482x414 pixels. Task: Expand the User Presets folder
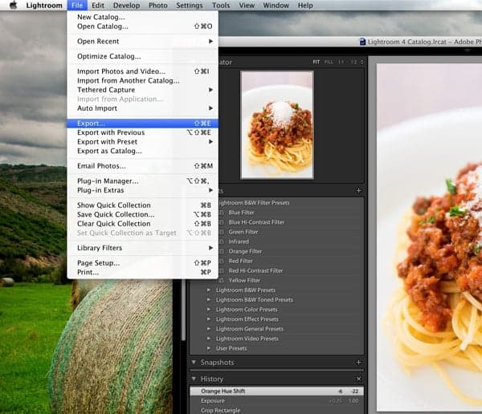[x=209, y=348]
